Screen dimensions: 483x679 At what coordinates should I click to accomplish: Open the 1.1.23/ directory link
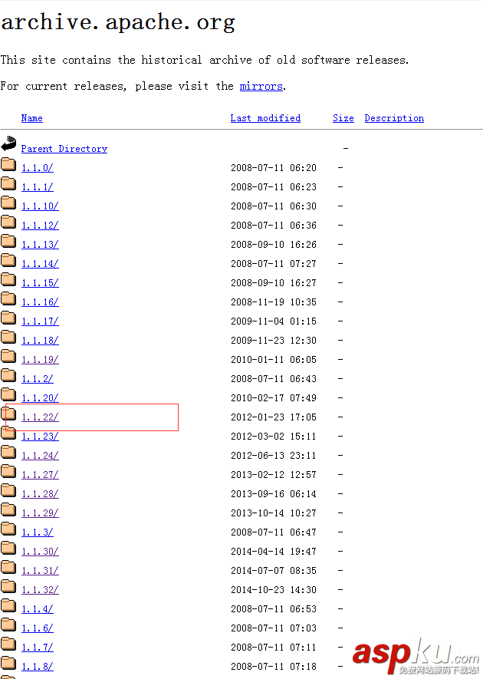point(40,437)
